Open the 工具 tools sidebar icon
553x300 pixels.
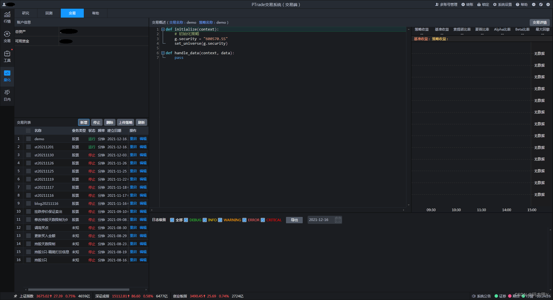pyautogui.click(x=7, y=57)
